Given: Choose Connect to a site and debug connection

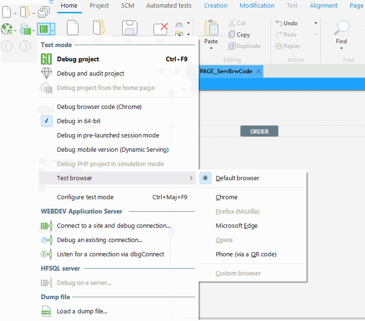Looking at the screenshot, I should click(118, 226).
